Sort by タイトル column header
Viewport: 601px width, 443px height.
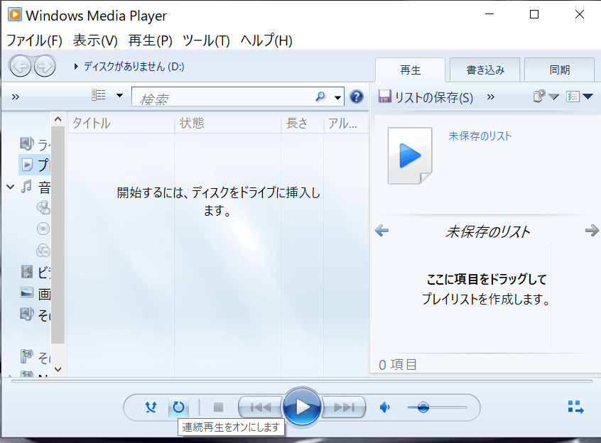(121, 124)
